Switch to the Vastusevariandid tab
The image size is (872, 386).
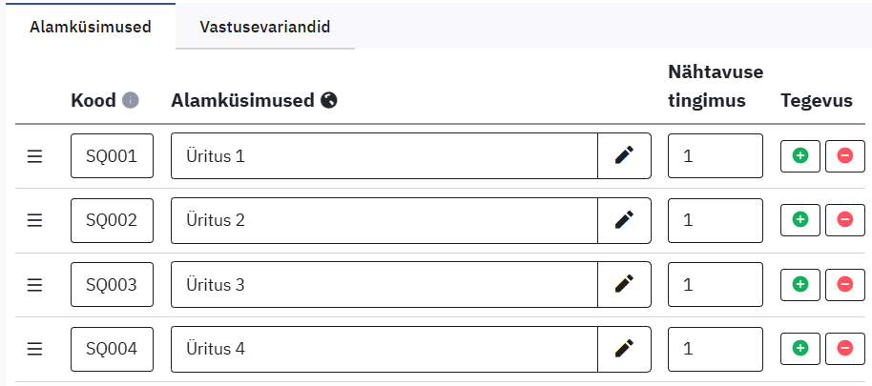coord(264,27)
